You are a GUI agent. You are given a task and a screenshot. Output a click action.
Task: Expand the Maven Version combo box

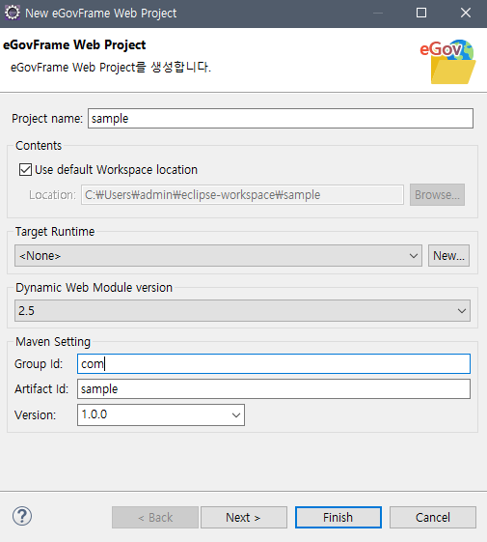pos(161,414)
